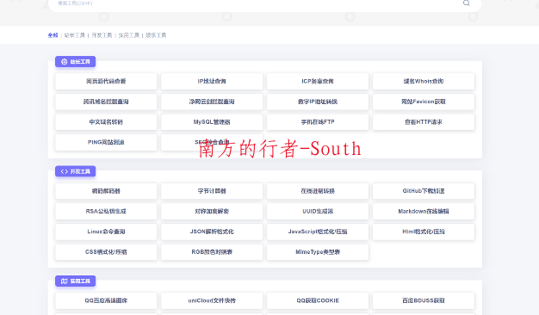The image size is (539, 315).
Task: Open the 网站Favicon获取 tool
Action: tap(424, 102)
